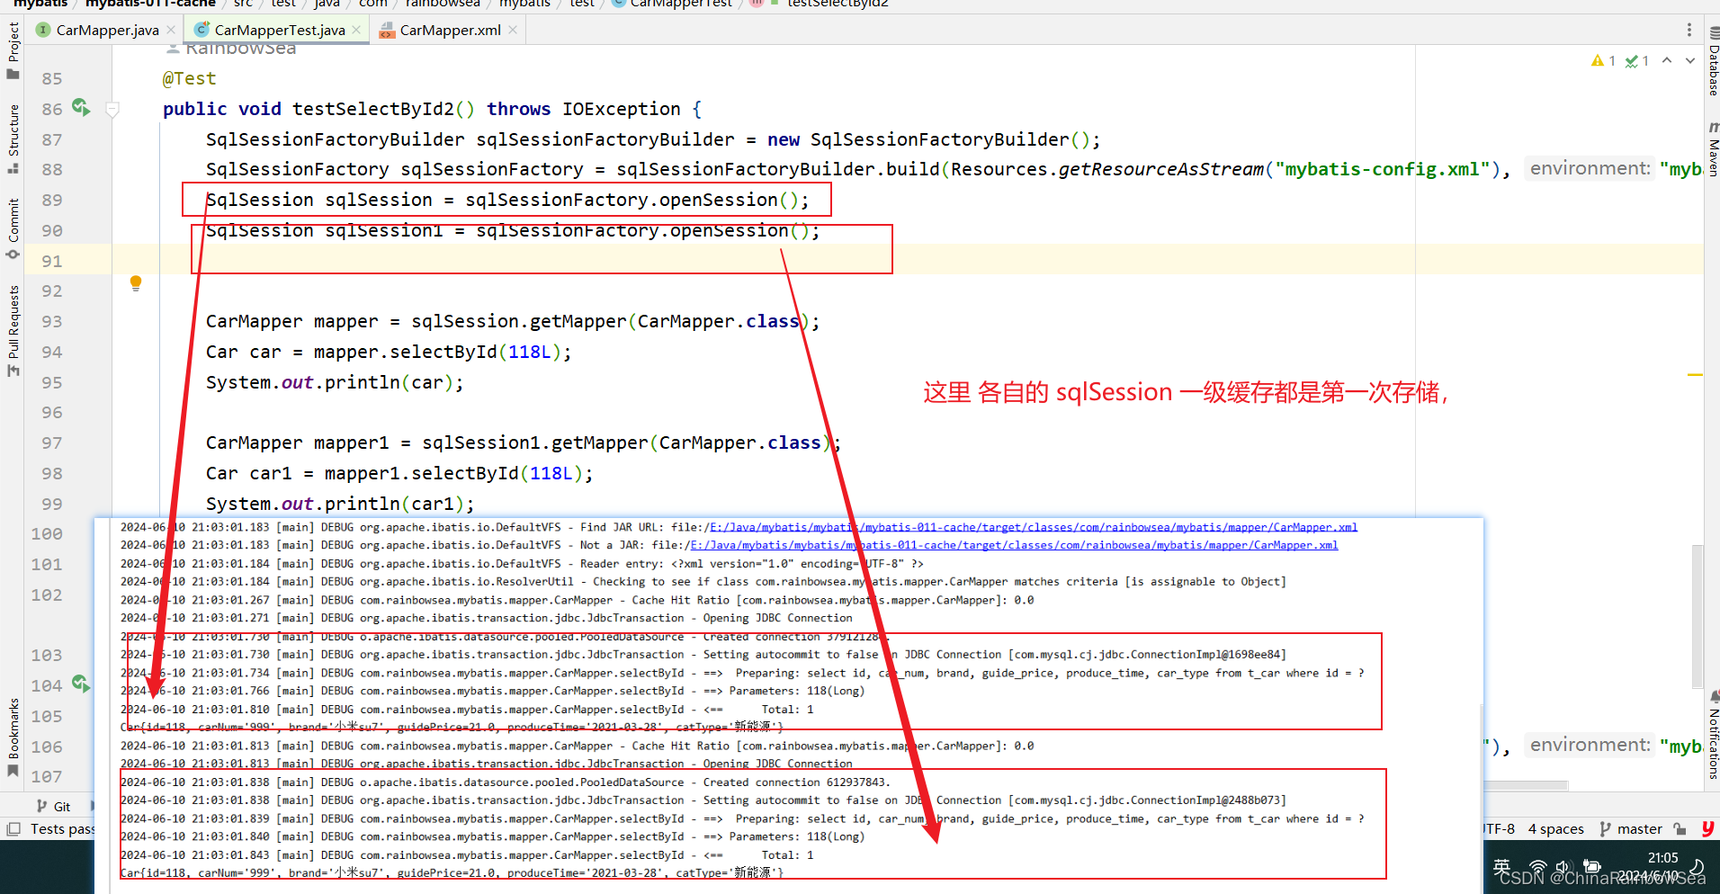Collapse the testSelectById2 method fold marker
Screen dimensions: 1720x894
click(112, 110)
